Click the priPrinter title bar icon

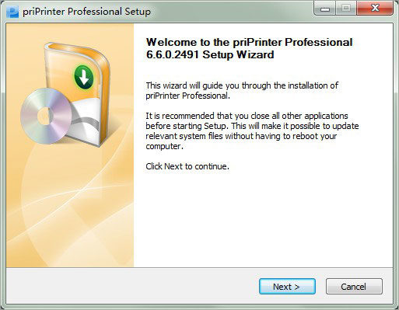coord(12,12)
